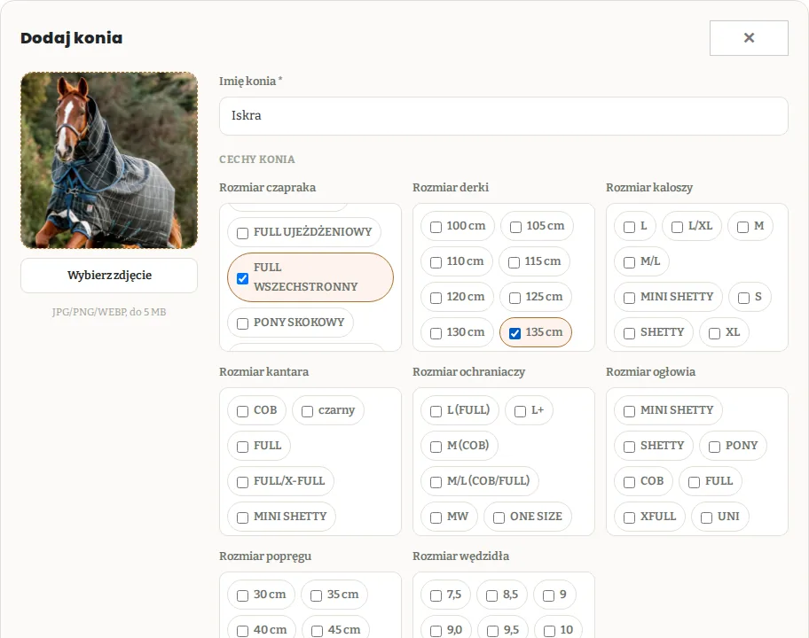Tick the XL bell boots size
The height and width of the screenshot is (638, 809).
coord(715,333)
